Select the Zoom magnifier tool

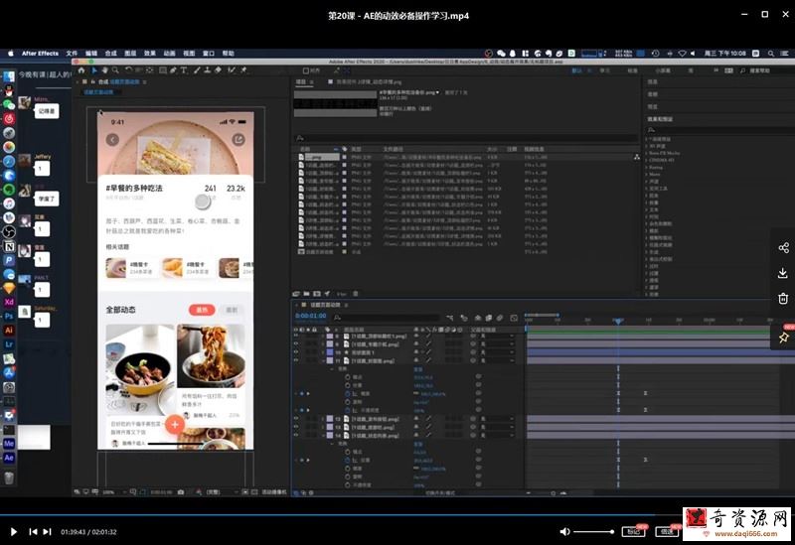[115, 70]
